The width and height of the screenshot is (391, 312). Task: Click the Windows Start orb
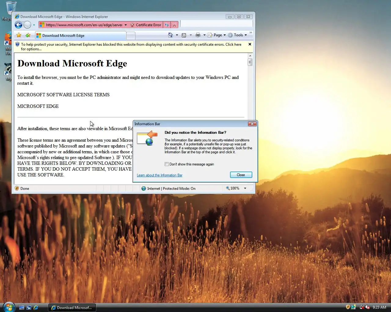(x=9, y=307)
